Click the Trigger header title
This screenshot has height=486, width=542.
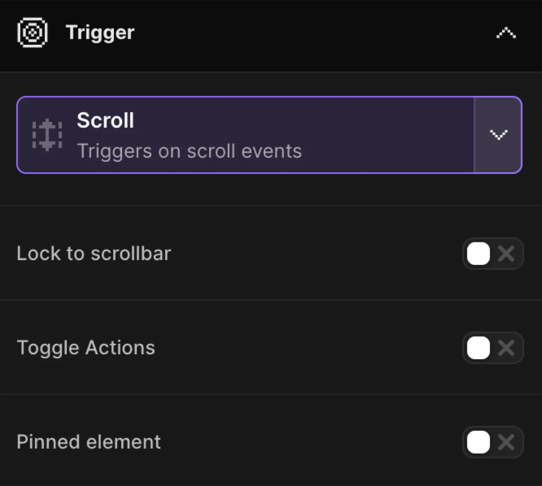click(x=100, y=32)
